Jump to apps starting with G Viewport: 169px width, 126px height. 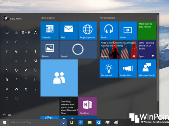(16, 51)
